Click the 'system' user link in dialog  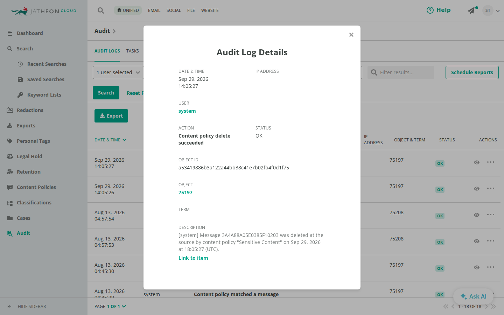click(187, 111)
